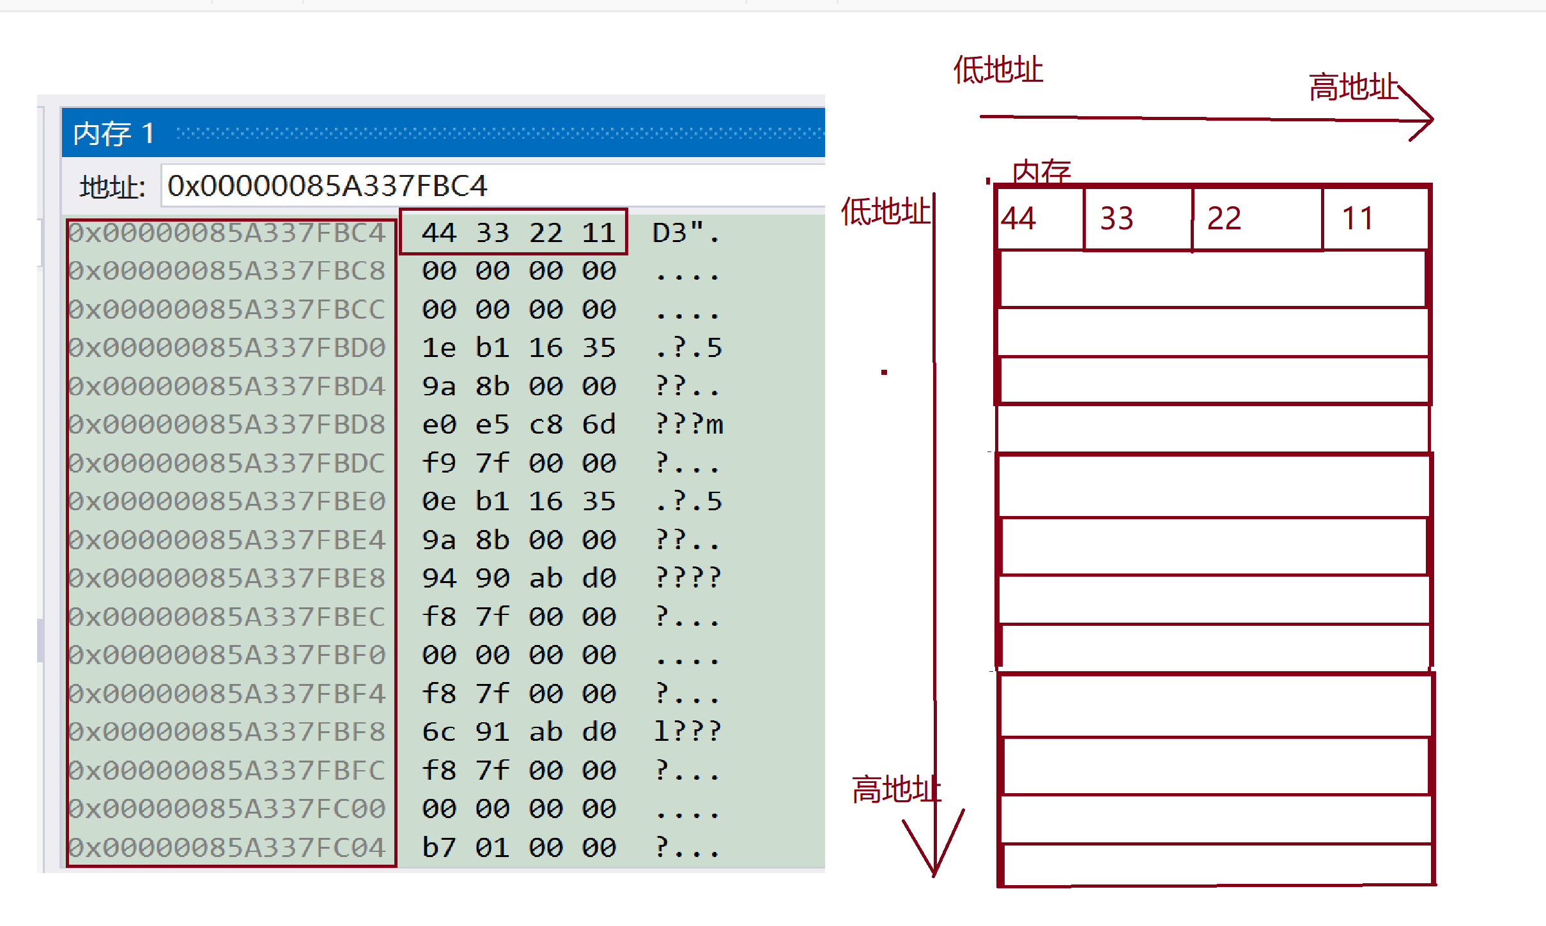Click the 地址: label beside the address box
Viewport: 1546px width, 926px height.
click(112, 187)
